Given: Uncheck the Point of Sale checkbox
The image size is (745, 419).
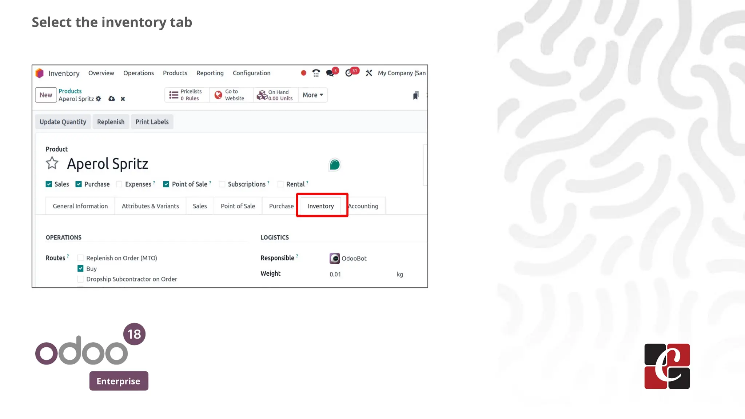Looking at the screenshot, I should 166,184.
